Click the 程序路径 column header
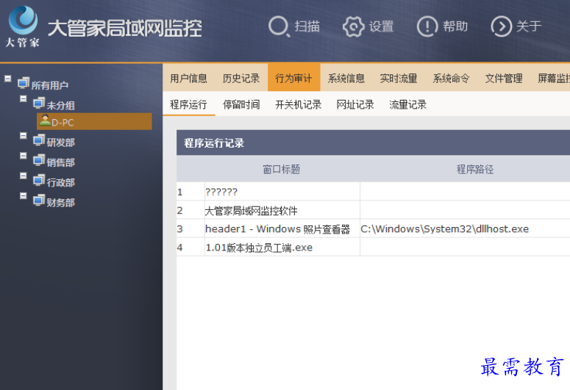The width and height of the screenshot is (570, 390). pyautogui.click(x=475, y=169)
